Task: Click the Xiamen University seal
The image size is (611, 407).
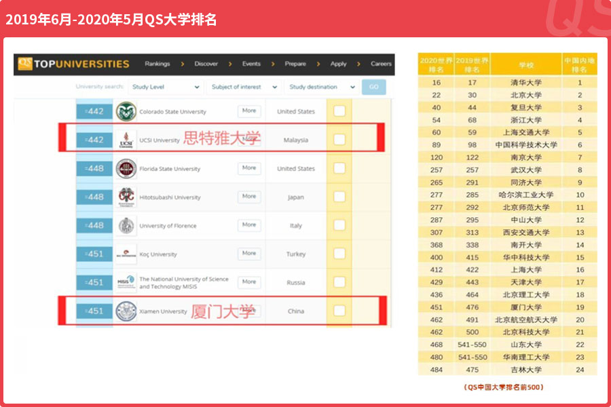Action: (126, 311)
